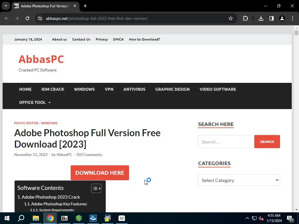Open site information icon in address bar
299x224 pixels.
40,18
